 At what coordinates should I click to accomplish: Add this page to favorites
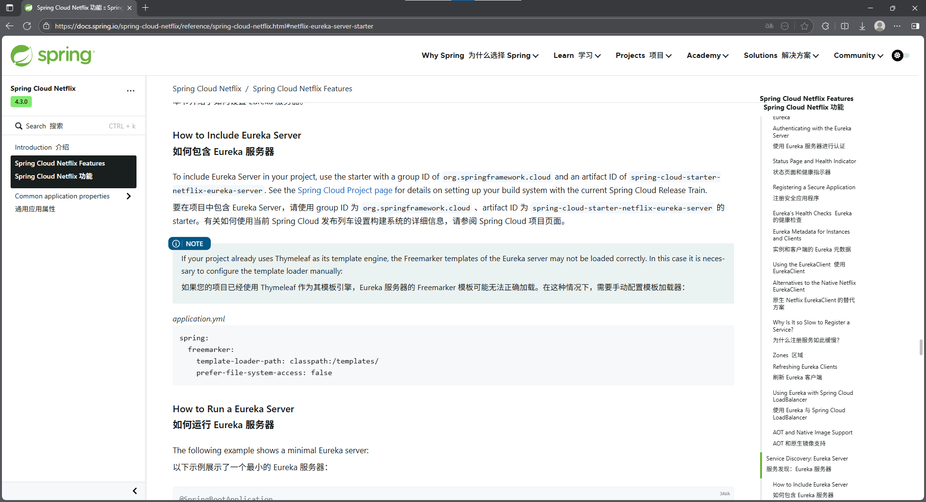coord(804,26)
